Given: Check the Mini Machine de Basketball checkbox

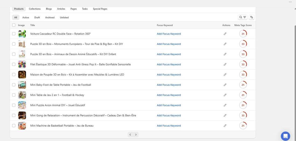Looking at the screenshot, I should [x=14, y=125].
